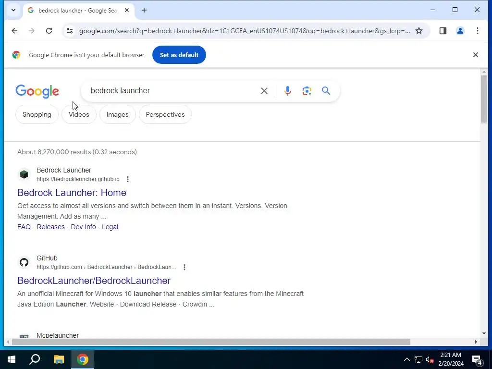Click the scroll down arrow
The height and width of the screenshot is (369, 492).
[483, 333]
